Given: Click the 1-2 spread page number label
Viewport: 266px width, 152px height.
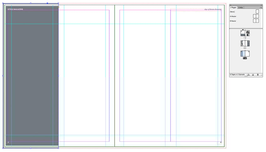Looking at the screenshot, I should [245, 38].
